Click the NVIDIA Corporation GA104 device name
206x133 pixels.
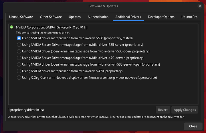pos(51,27)
